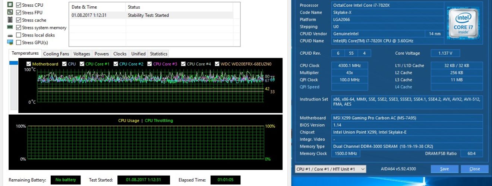Click the Core Voltage 1.137 V value

445,53
